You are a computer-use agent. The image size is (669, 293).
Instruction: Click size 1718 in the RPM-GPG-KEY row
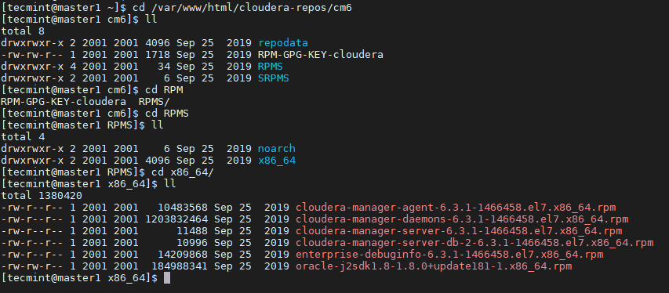[158, 55]
